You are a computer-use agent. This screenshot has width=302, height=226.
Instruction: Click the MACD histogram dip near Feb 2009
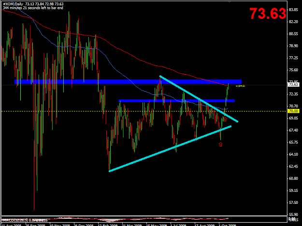click(111, 220)
